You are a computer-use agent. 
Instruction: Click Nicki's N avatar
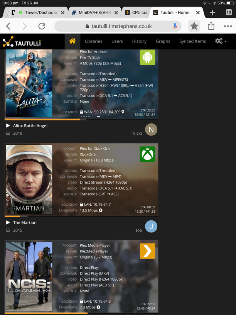pyautogui.click(x=151, y=130)
